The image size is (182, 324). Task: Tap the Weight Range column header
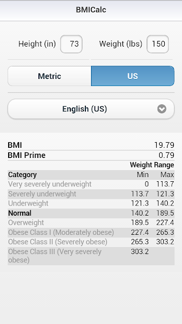[152, 165]
